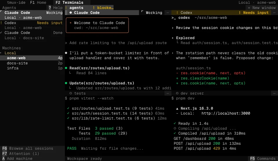Screen dimensions: 278x161
Task: Click the Next.js triangle logo
Action: pyautogui.click(x=177, y=108)
